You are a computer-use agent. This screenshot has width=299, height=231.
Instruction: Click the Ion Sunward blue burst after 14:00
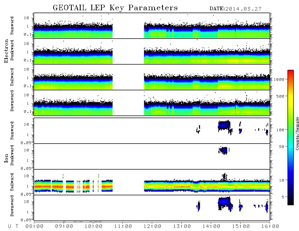click(224, 125)
